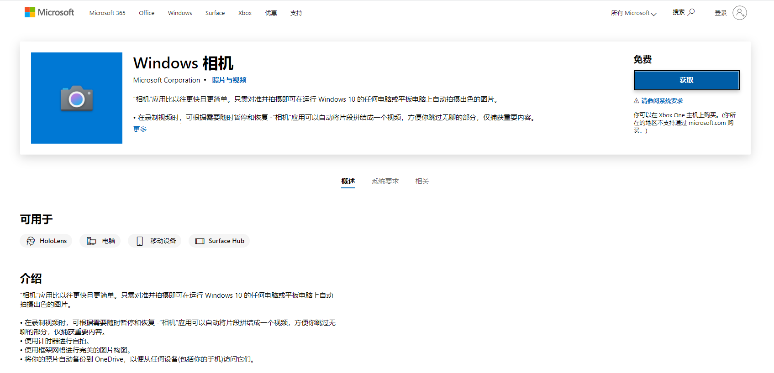Image resolution: width=774 pixels, height=373 pixels.
Task: Click the user account avatar icon
Action: [739, 13]
